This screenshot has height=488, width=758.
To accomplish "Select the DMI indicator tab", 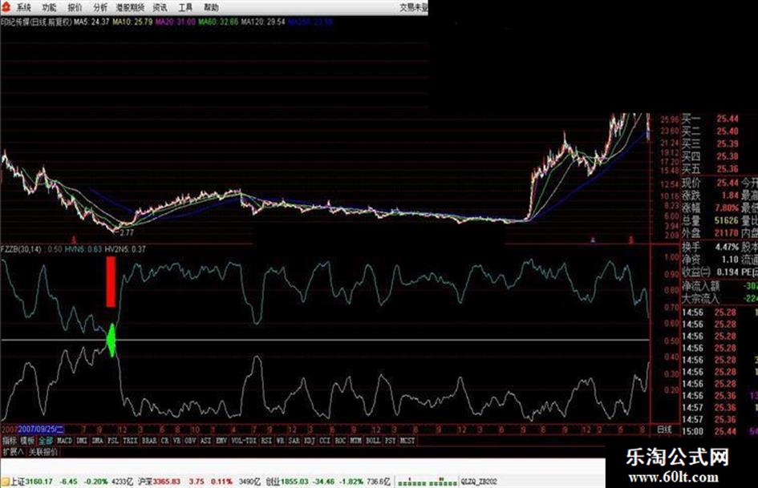I will [82, 441].
